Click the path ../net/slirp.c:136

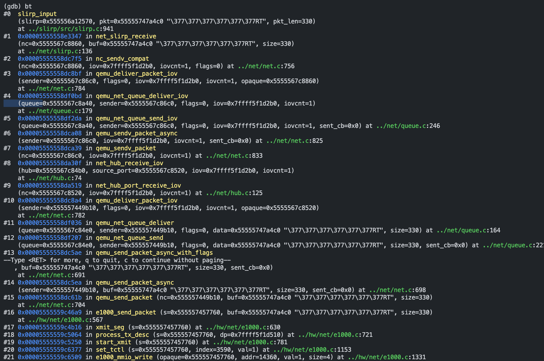(x=60, y=51)
